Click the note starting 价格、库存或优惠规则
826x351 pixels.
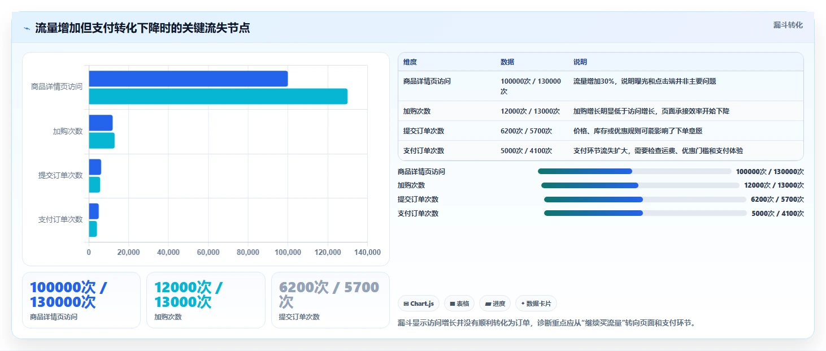(638, 131)
